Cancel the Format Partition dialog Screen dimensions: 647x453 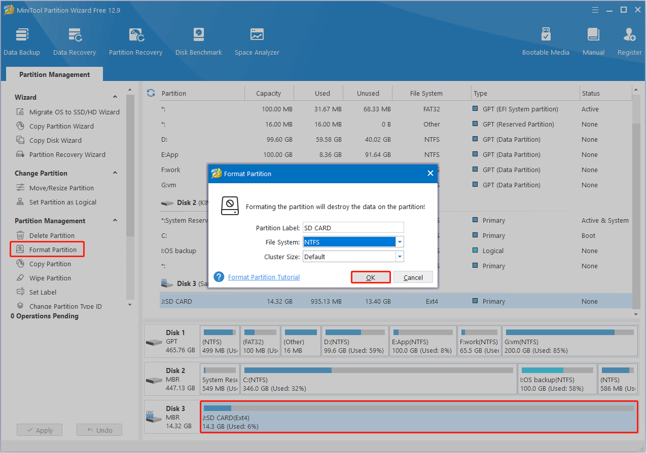click(413, 277)
